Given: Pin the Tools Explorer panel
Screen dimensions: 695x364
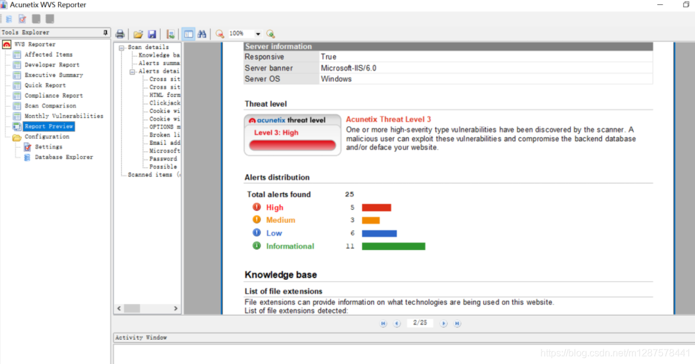Looking at the screenshot, I should pos(105,32).
